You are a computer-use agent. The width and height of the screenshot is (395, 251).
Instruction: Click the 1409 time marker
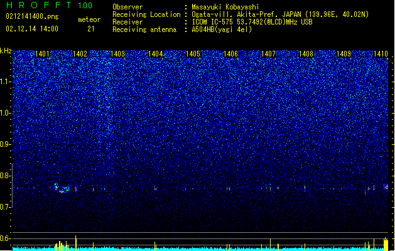click(x=344, y=54)
